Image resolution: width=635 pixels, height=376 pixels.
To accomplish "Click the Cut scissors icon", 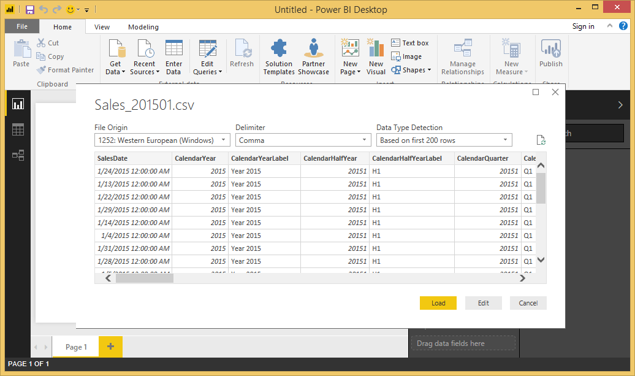I will (41, 42).
